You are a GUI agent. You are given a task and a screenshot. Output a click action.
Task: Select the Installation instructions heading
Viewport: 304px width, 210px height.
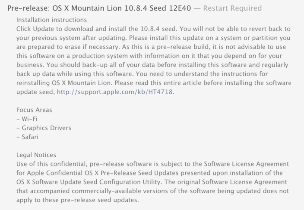click(51, 20)
